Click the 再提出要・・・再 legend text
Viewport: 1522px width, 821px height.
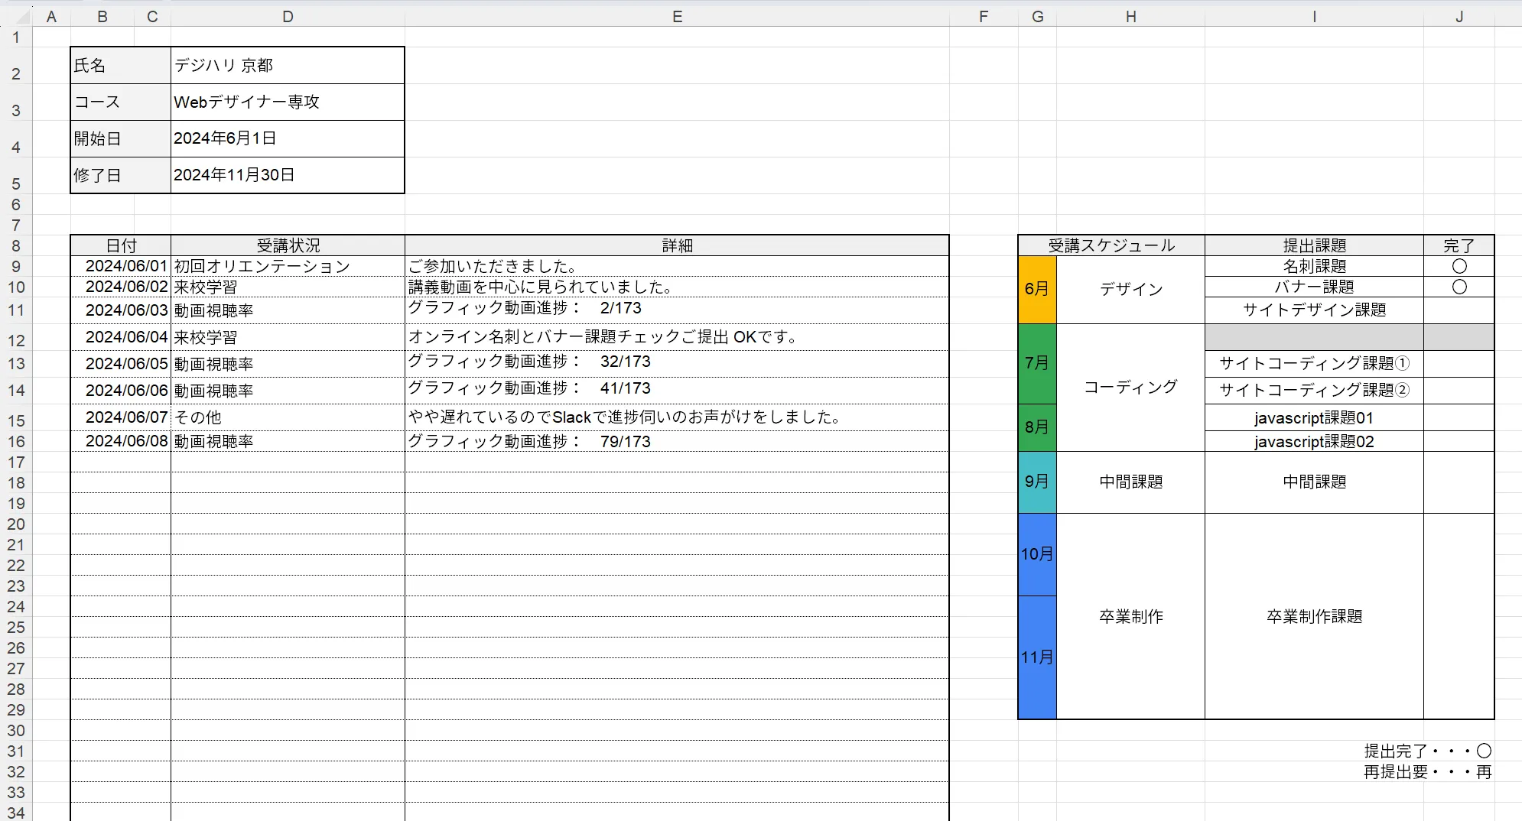pyautogui.click(x=1427, y=772)
